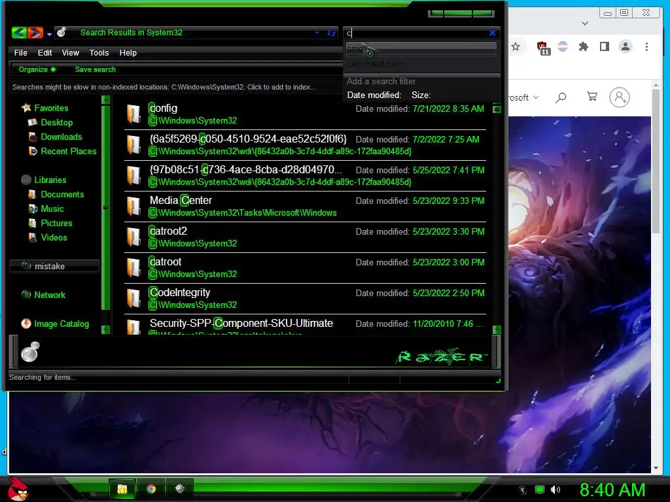Expand the 'rosoft' dropdown chevron on webpage

[536, 98]
